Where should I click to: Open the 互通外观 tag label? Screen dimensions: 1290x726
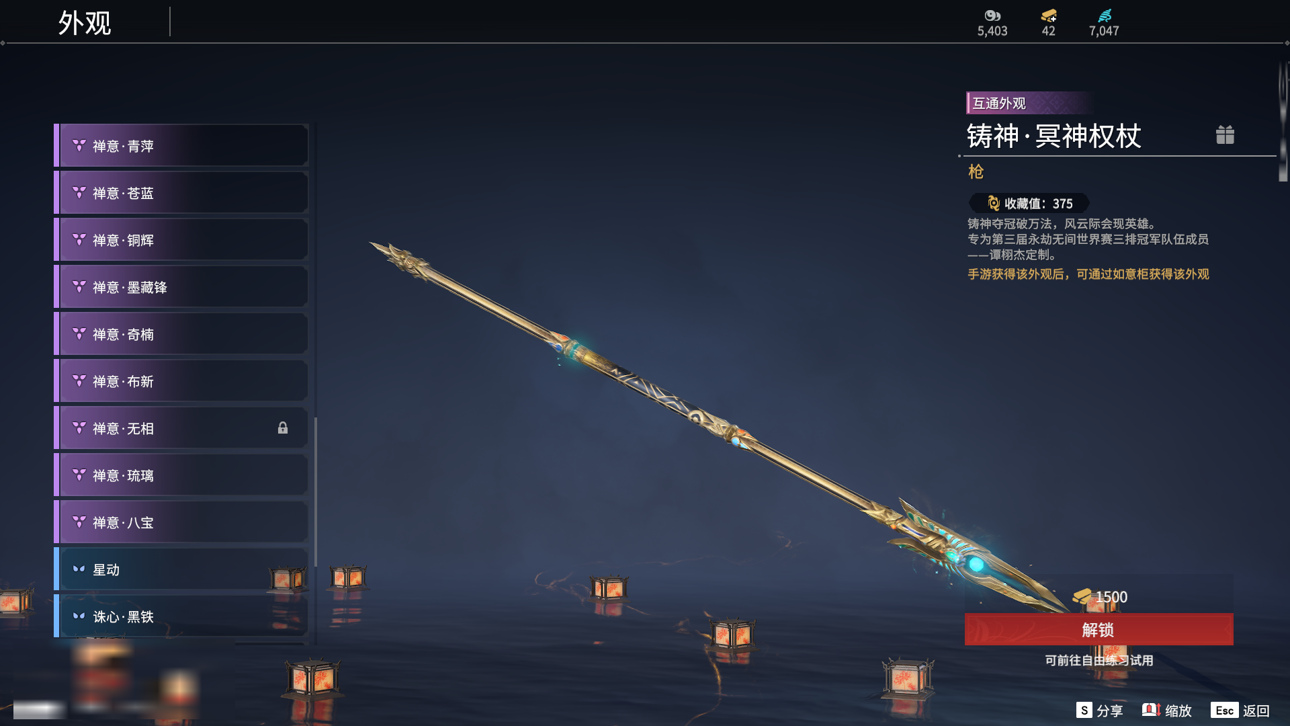click(x=999, y=104)
